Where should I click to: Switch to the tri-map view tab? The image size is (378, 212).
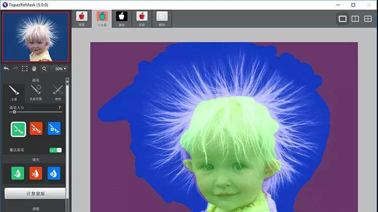(102, 19)
